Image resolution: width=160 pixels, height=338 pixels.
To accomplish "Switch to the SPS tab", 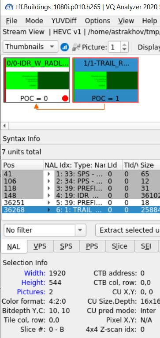I will pyautogui.click(x=66, y=246).
